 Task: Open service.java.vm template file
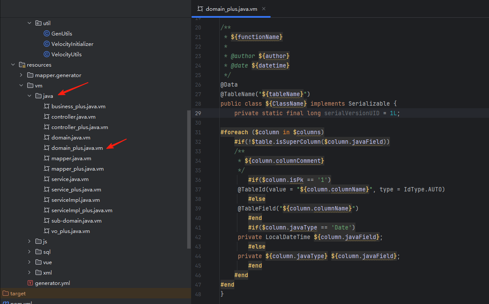click(70, 179)
